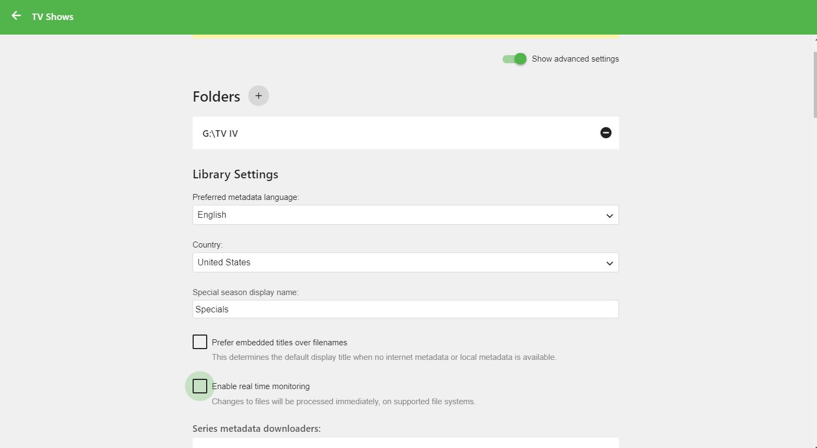Select the G:\TV IV folder path text
Image resolution: width=817 pixels, height=448 pixels.
[220, 133]
